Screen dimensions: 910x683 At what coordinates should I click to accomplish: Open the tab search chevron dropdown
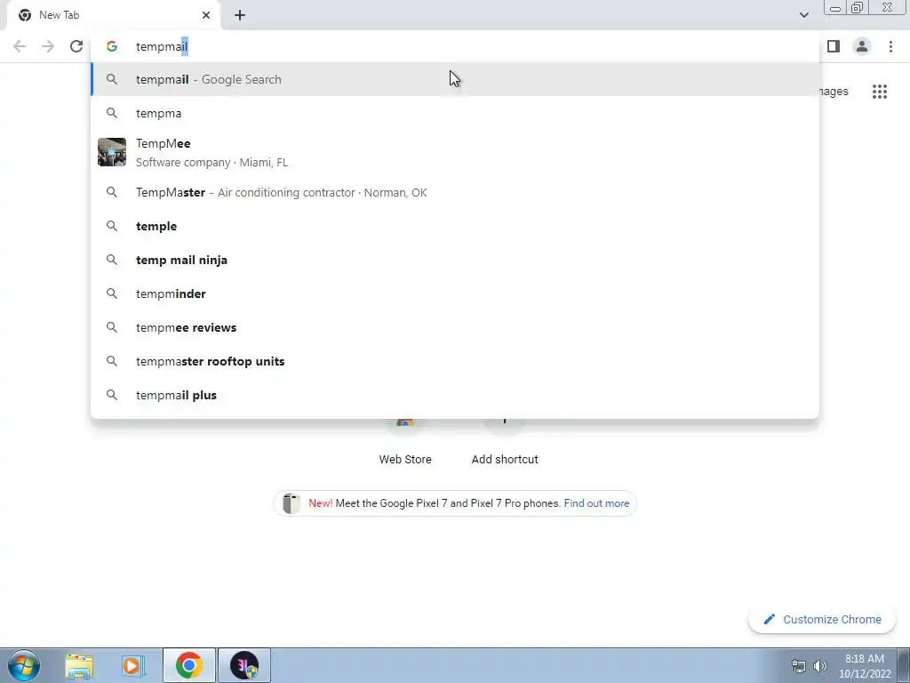click(x=803, y=15)
